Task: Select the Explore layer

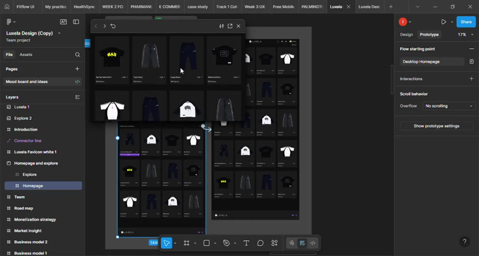Action: [30, 175]
